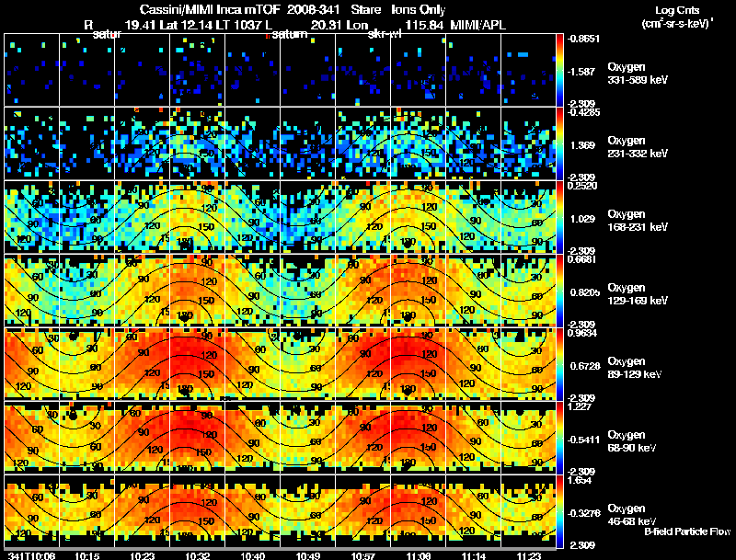Screen dimensions: 736x560
Task: Open the Oxygen 331-589 keV image for 341T10:06
Action: [x=32, y=70]
